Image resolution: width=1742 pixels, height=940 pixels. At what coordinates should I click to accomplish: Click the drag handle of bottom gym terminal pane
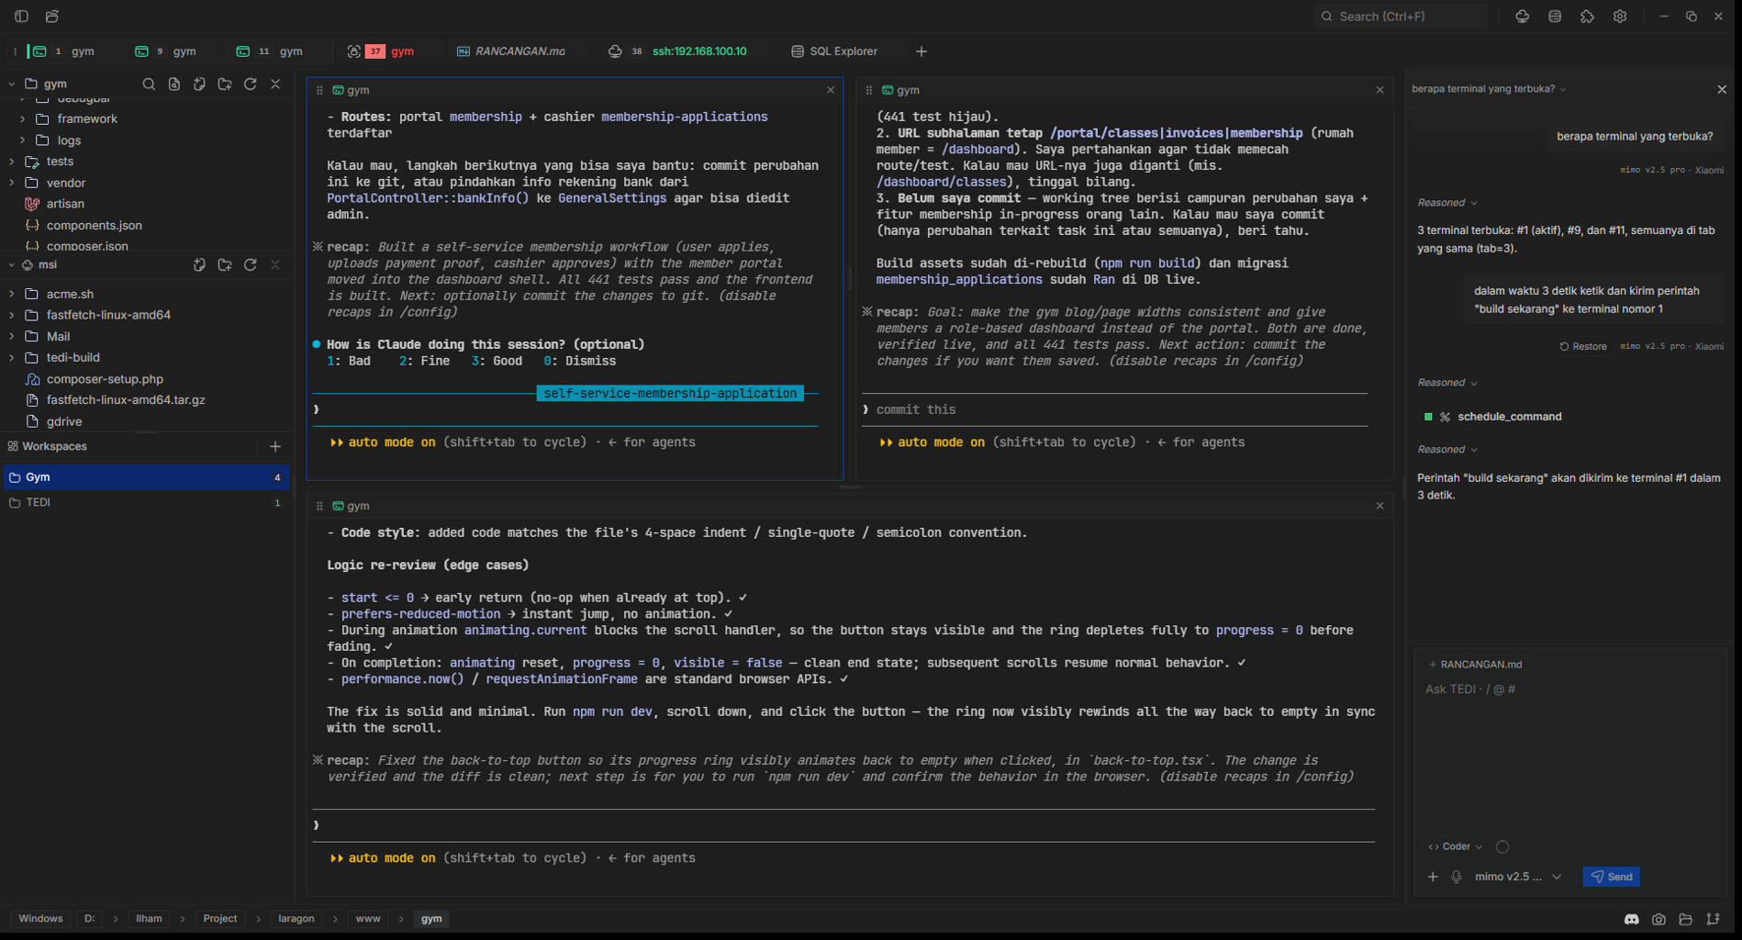tap(319, 506)
